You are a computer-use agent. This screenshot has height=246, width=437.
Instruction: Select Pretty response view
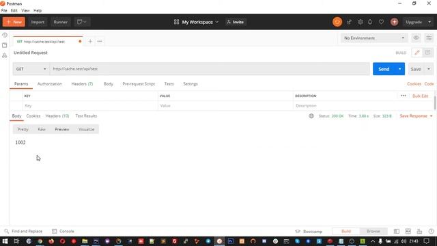click(x=23, y=129)
